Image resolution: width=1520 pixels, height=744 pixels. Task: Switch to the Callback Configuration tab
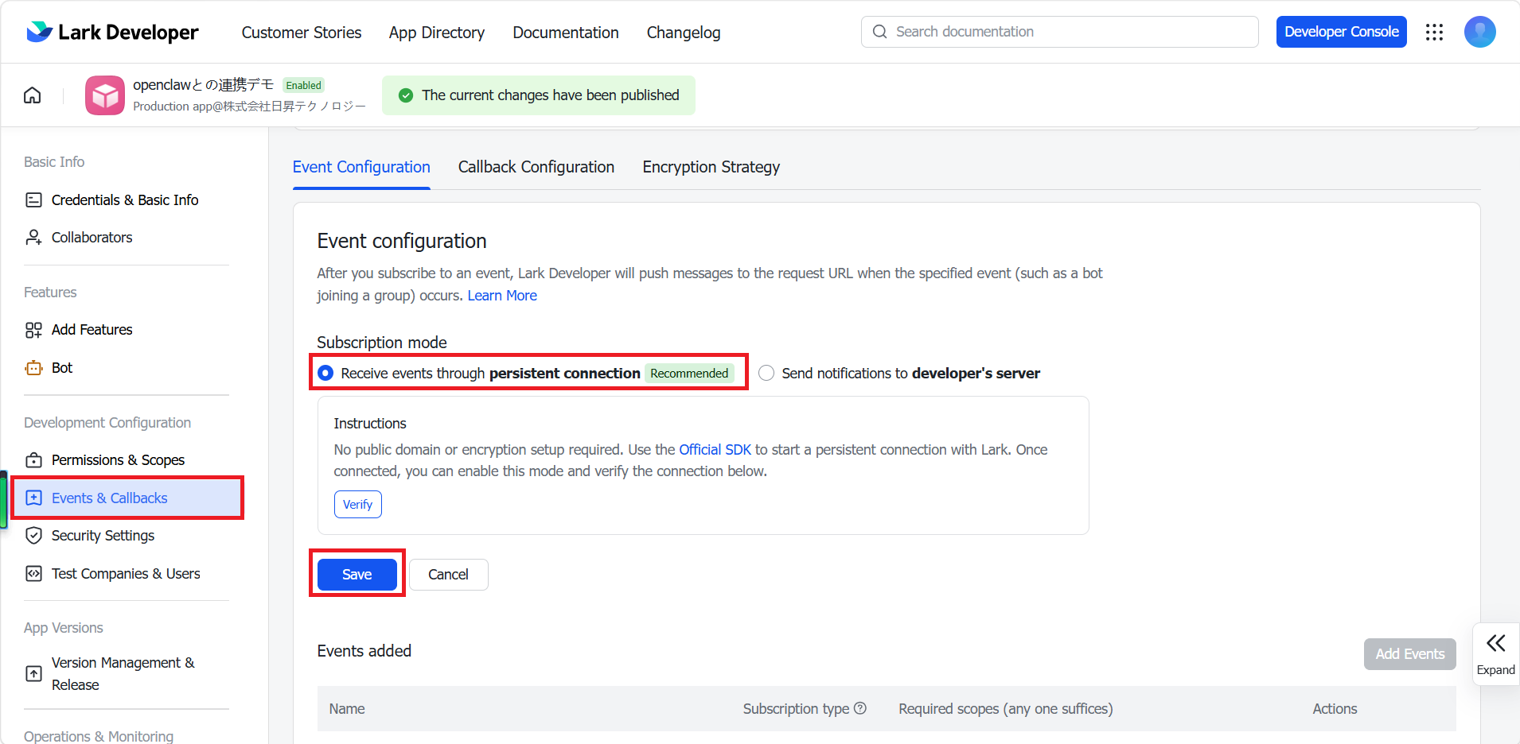pos(536,167)
